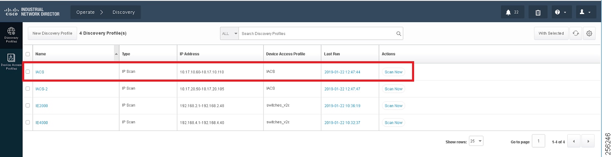Open the alarms bell notification icon
This screenshot has width=612, height=157.
512,12
